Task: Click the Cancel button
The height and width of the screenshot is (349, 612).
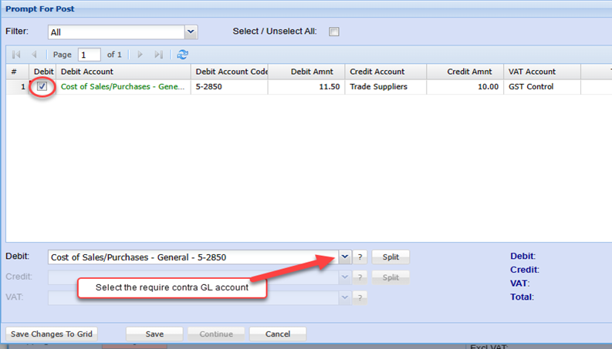Action: point(278,334)
